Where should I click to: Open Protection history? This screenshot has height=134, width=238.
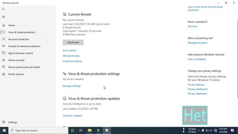click(72, 61)
